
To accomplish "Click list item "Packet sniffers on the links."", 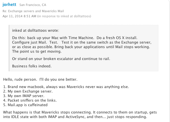I will [31, 101].
